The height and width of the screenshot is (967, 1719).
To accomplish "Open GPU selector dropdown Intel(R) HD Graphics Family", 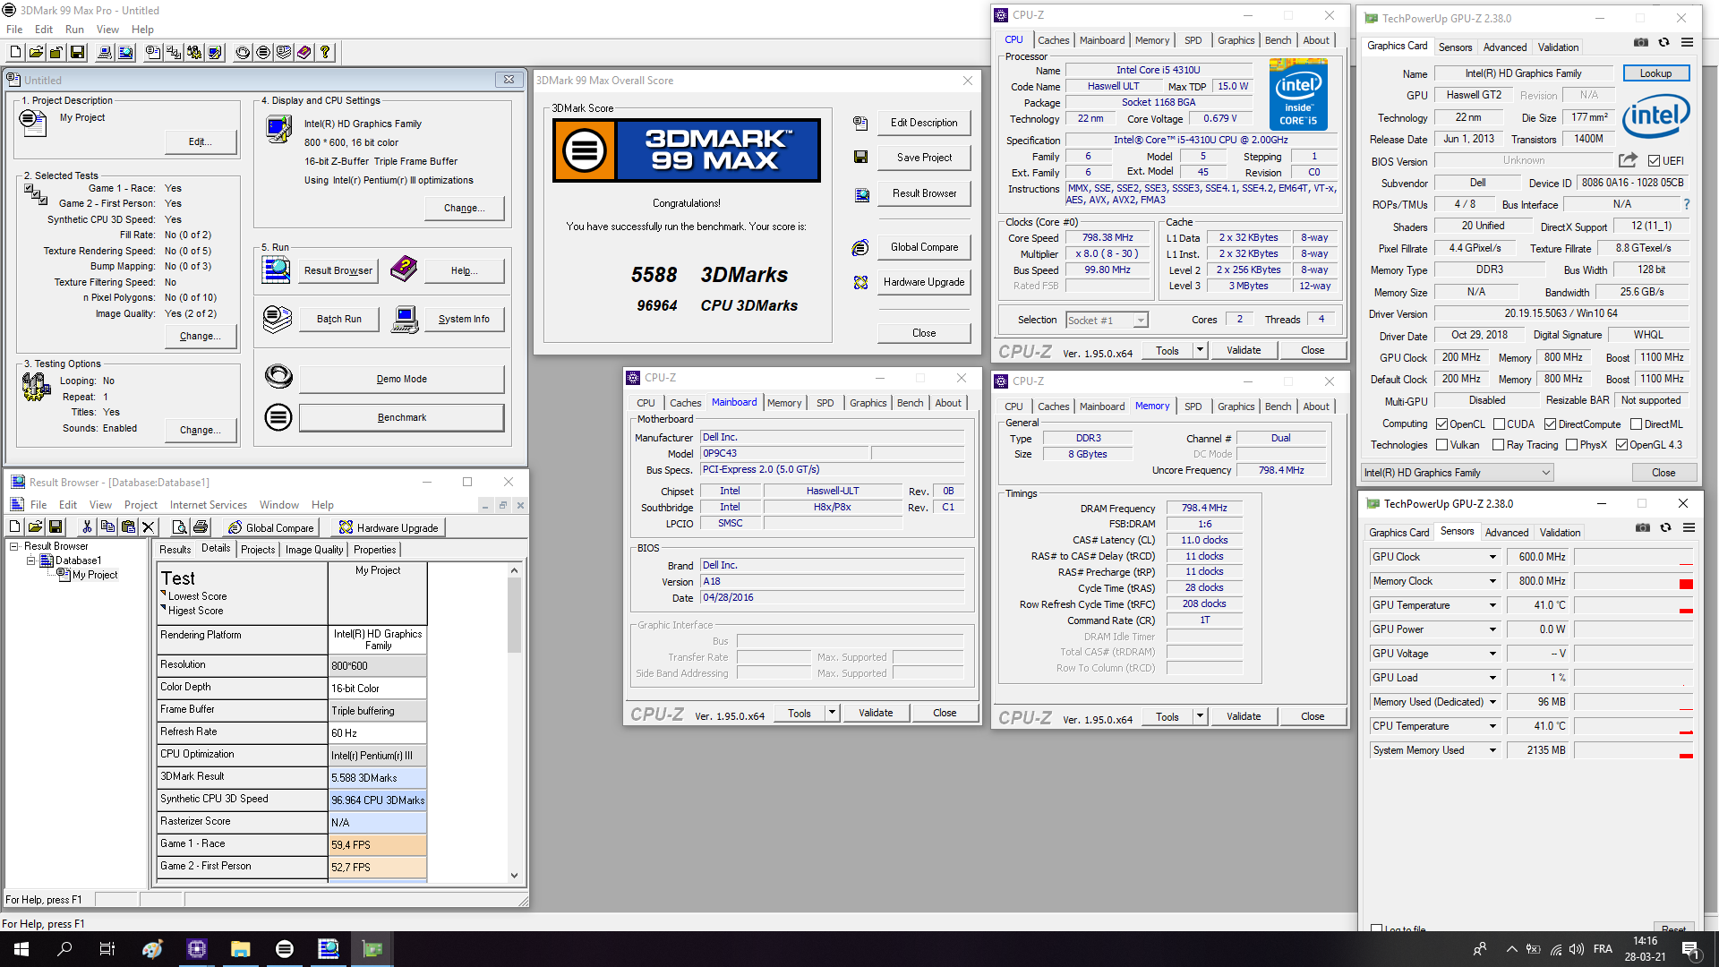I will tap(1457, 473).
